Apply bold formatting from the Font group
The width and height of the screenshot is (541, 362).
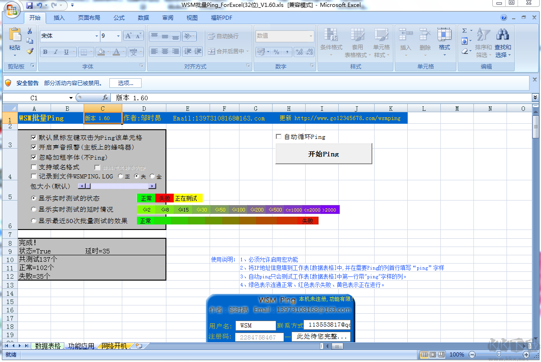[x=45, y=52]
